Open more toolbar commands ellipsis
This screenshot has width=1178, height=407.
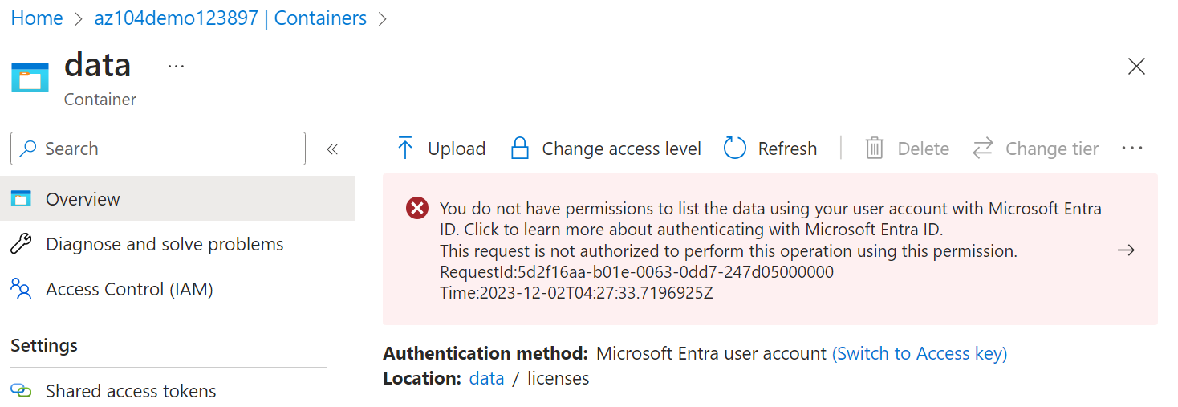(1131, 149)
